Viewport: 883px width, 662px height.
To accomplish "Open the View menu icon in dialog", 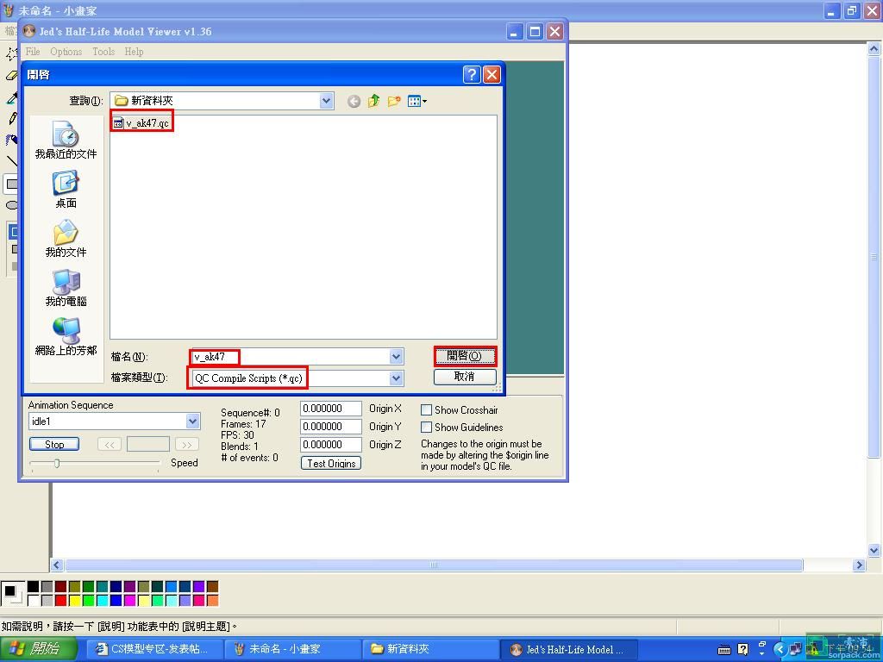I will [416, 102].
